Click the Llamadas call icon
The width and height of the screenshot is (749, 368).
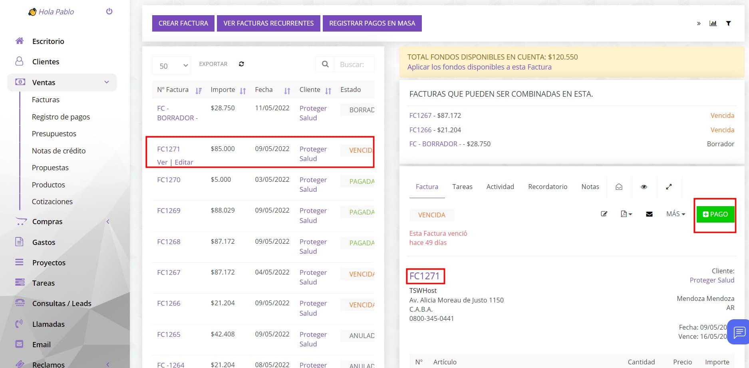(19, 324)
